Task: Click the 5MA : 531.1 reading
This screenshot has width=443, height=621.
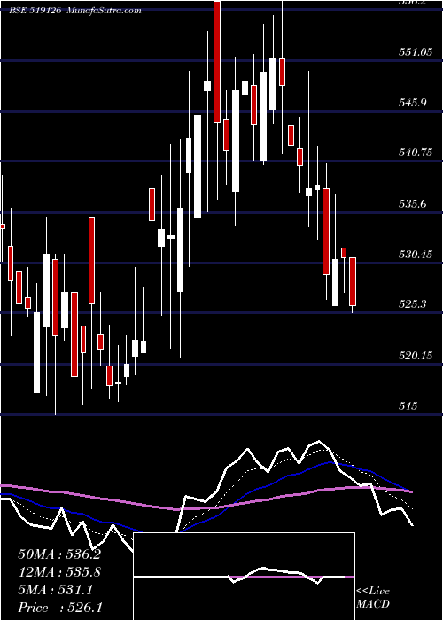Action: [55, 590]
